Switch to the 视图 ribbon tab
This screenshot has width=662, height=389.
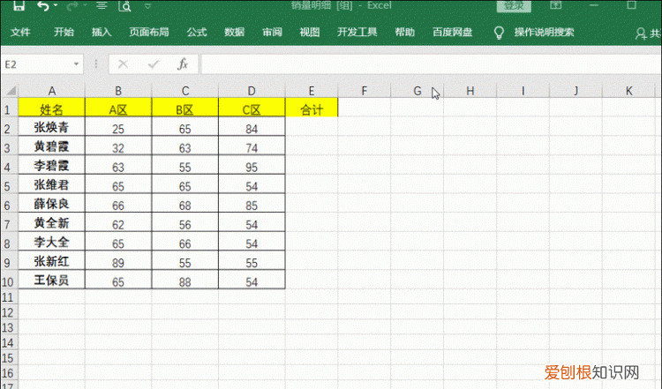tap(310, 32)
